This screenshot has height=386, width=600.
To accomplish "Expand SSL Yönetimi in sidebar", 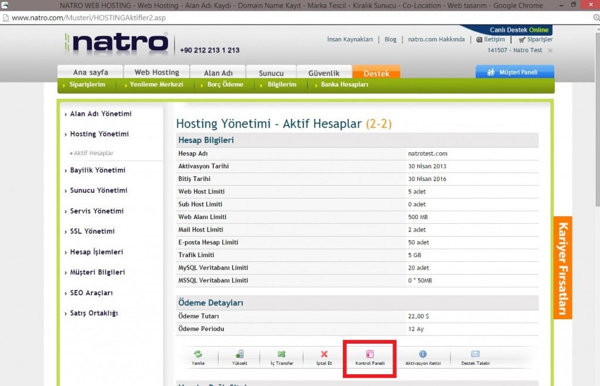I will (x=92, y=231).
